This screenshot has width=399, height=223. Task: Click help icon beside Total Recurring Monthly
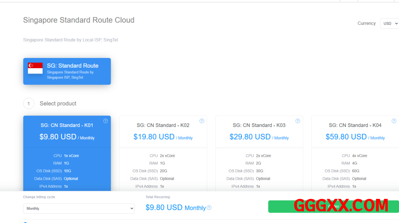coord(209,208)
